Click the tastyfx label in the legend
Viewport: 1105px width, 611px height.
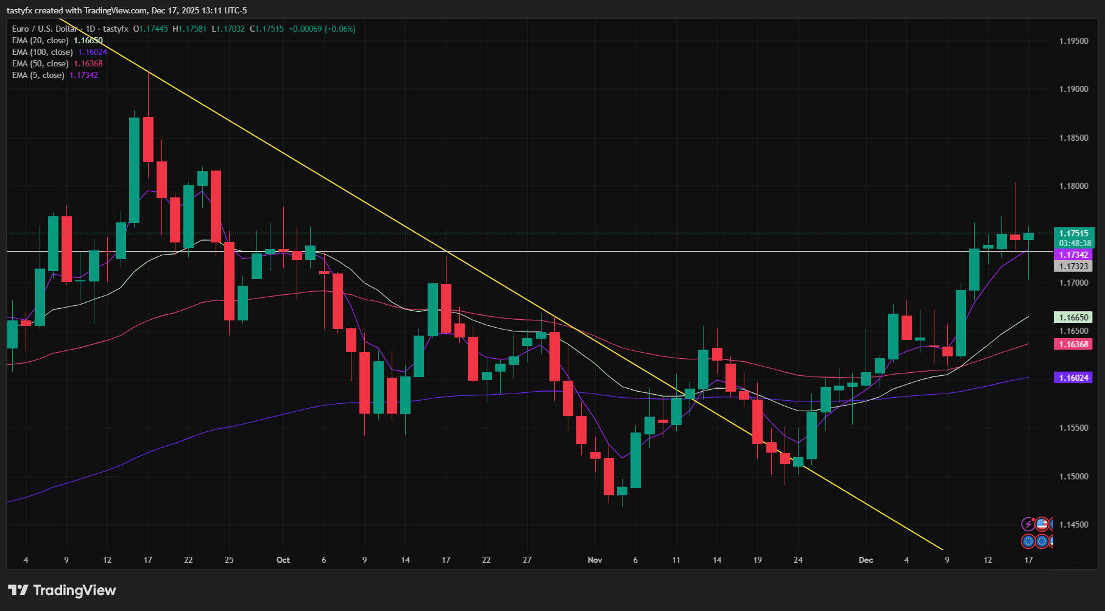(x=115, y=29)
